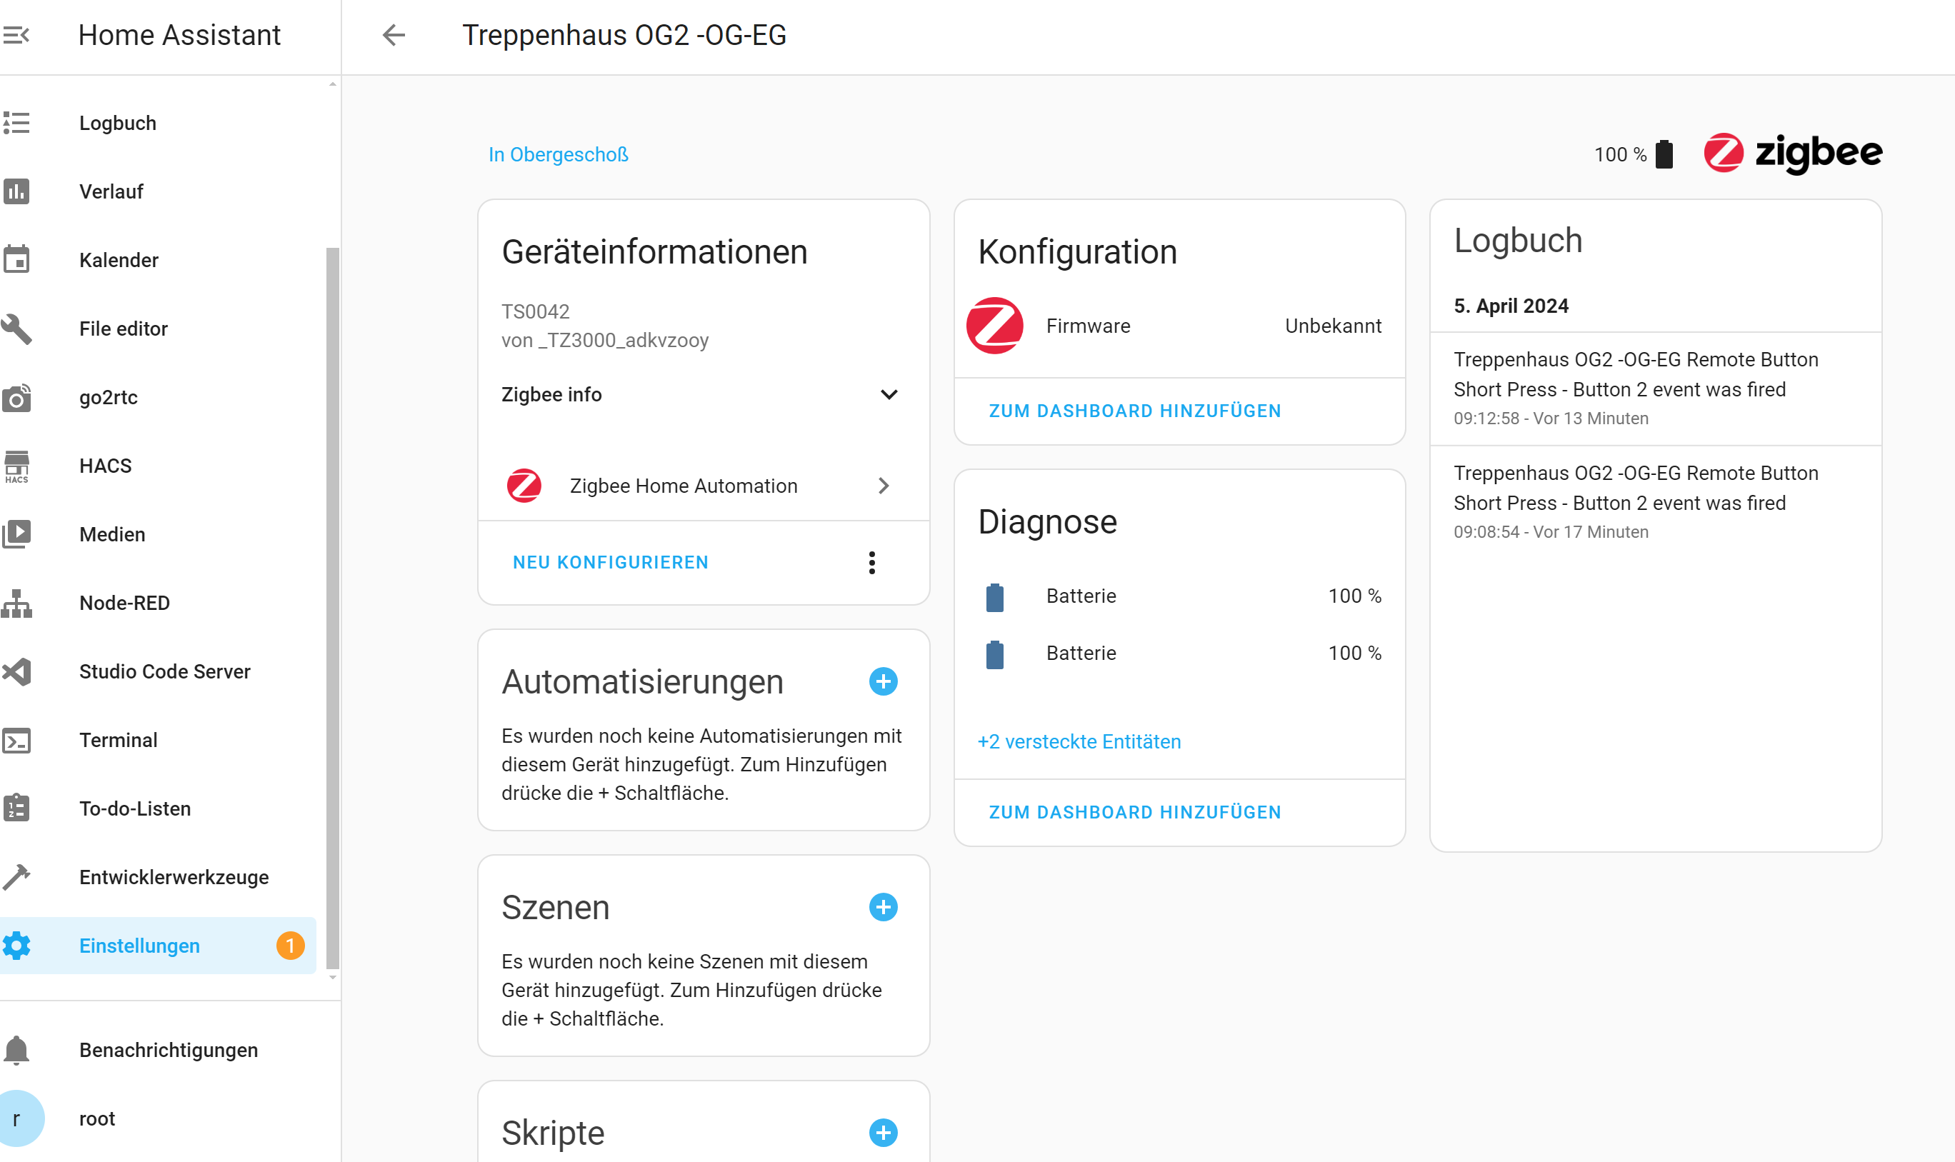Open the In Obergeschoß area link
The height and width of the screenshot is (1162, 1955).
click(557, 154)
